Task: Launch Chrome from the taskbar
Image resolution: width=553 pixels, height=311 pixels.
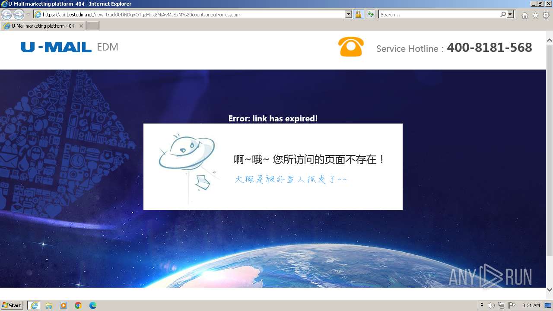Action: pos(78,305)
